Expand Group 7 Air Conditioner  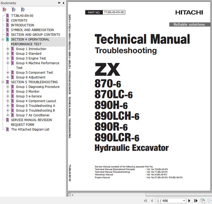tap(8, 115)
